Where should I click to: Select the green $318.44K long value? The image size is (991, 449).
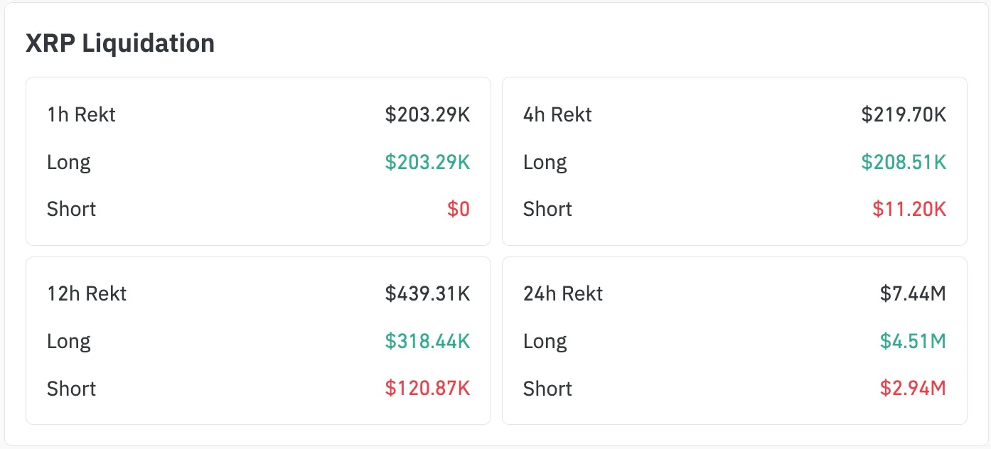click(427, 341)
